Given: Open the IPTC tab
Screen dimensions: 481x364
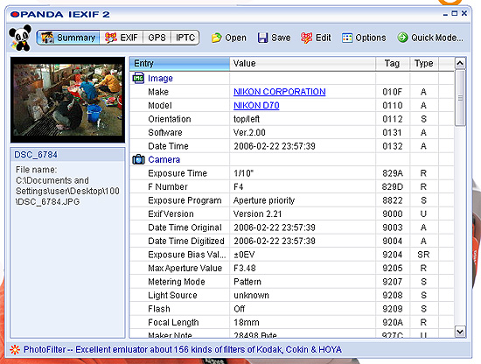Looking at the screenshot, I should point(185,38).
